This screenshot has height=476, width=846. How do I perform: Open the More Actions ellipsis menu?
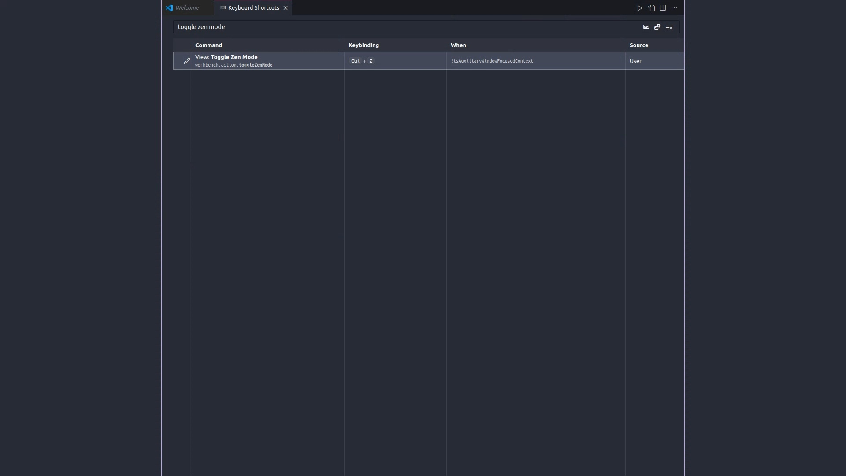tap(674, 8)
